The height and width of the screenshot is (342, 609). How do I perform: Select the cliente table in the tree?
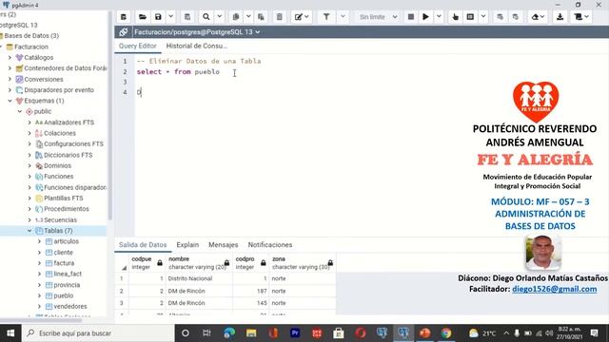(64, 253)
